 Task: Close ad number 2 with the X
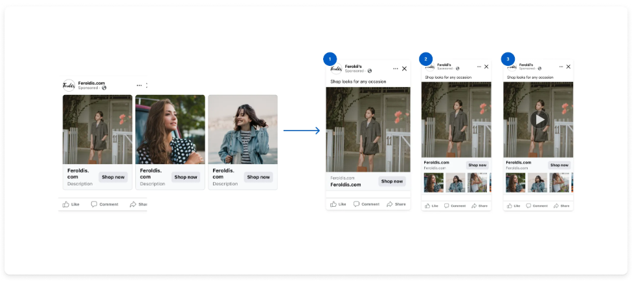tap(486, 67)
